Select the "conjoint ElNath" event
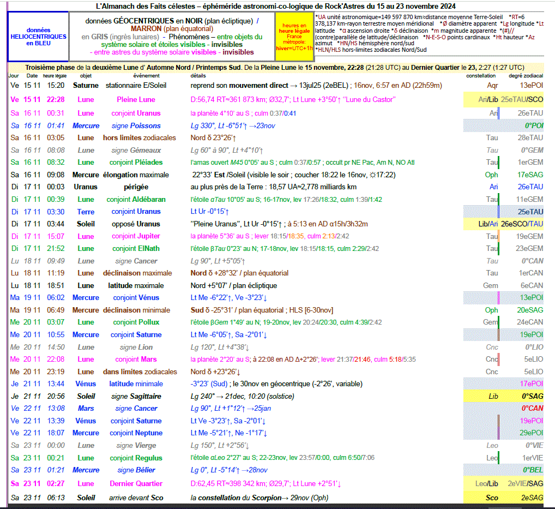The height and width of the screenshot is (509, 555). pyautogui.click(x=136, y=249)
